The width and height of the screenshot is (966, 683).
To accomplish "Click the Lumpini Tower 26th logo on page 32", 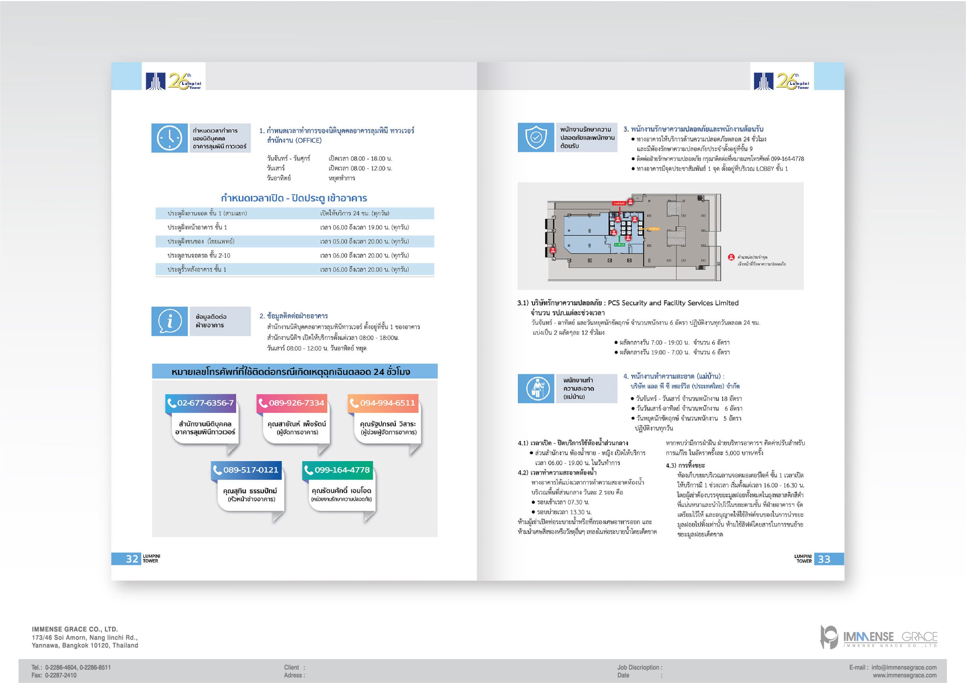I will tap(173, 80).
